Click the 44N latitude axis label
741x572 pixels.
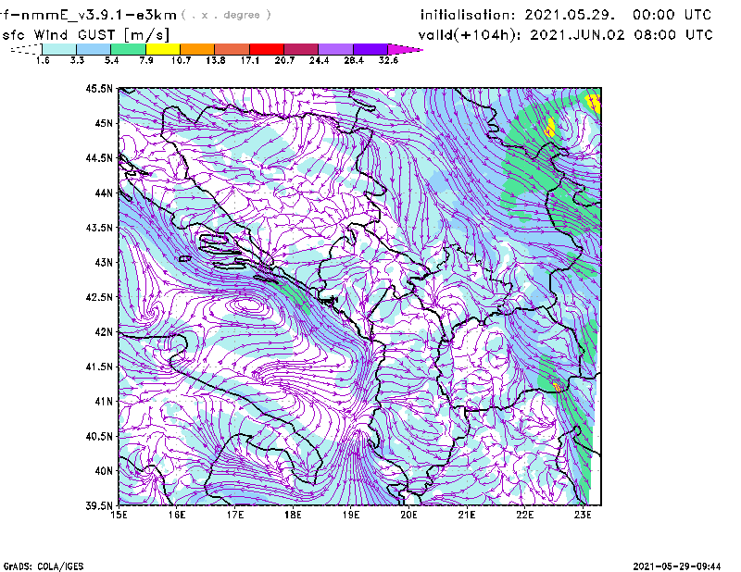point(104,193)
